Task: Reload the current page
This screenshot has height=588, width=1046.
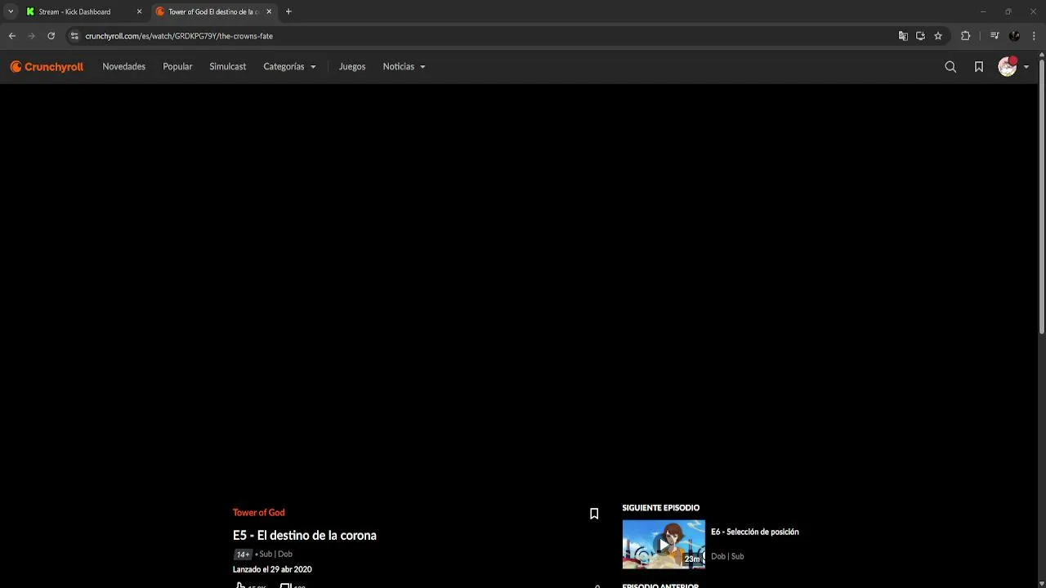Action: 51,36
